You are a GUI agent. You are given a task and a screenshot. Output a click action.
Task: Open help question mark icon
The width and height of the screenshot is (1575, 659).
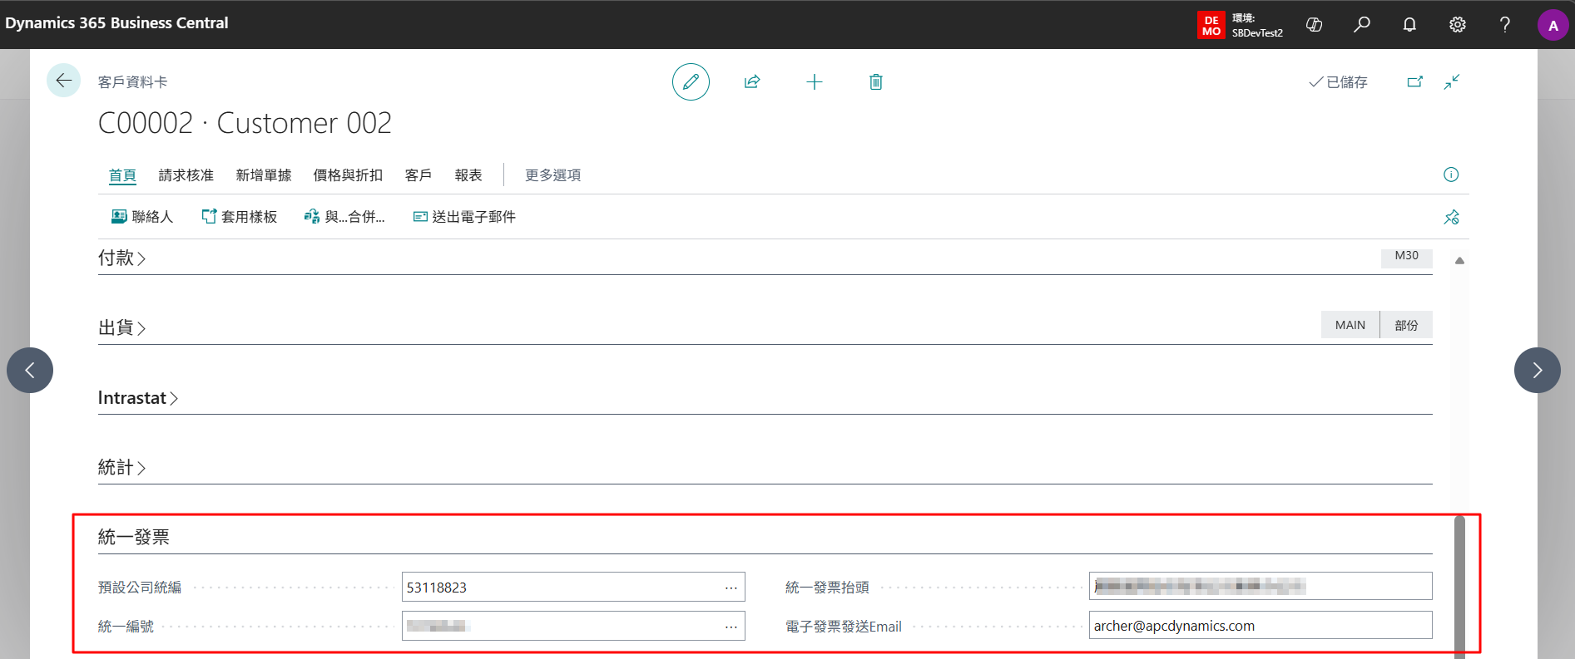[1505, 25]
